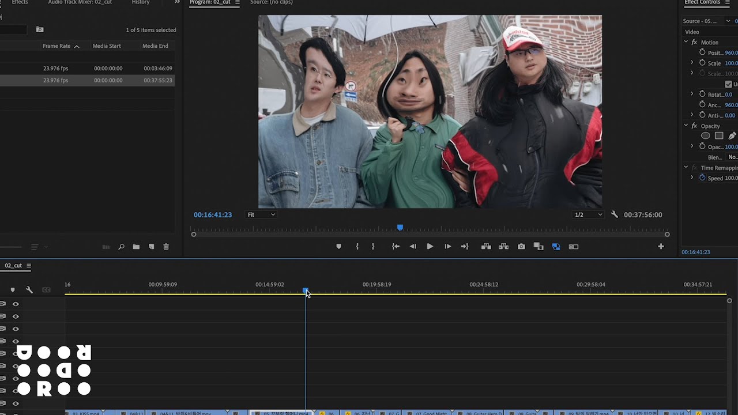The height and width of the screenshot is (415, 738).
Task: Click the Play button in Program monitor
Action: [430, 247]
